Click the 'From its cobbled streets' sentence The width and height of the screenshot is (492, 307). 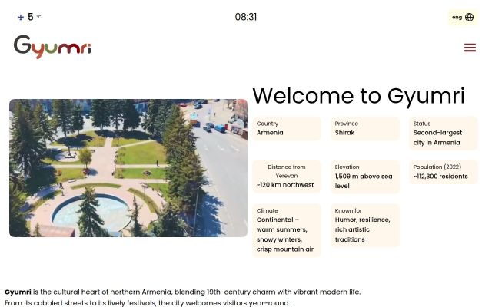(x=147, y=303)
